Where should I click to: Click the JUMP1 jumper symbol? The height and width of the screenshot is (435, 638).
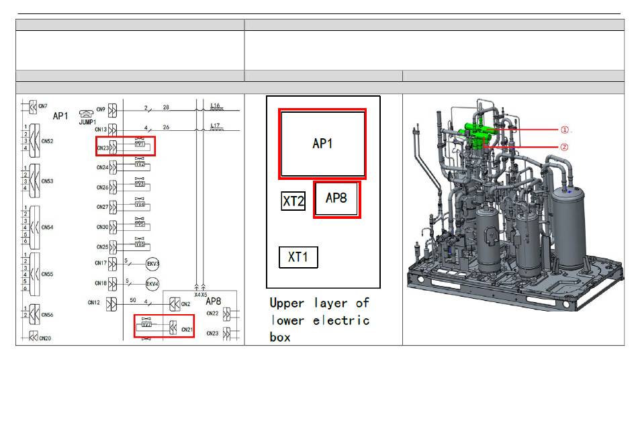coord(85,114)
